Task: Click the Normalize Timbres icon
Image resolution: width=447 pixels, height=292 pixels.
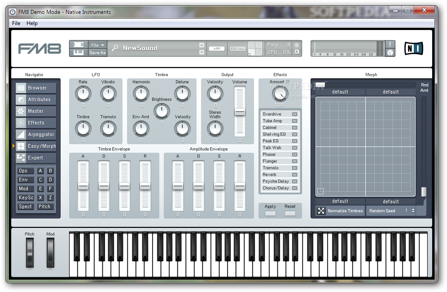Action: click(321, 210)
